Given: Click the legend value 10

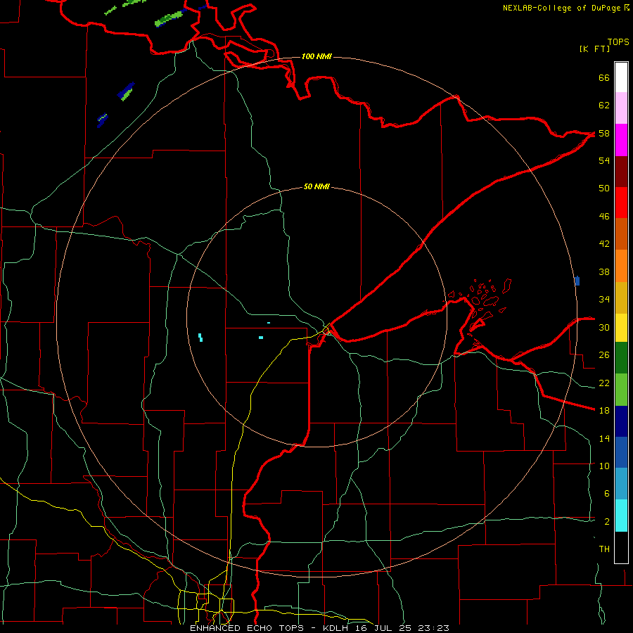Looking at the screenshot, I should (604, 466).
